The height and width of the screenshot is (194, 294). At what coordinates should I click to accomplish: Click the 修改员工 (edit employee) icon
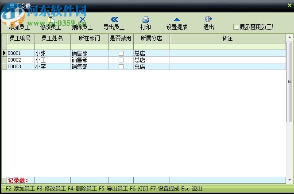click(x=51, y=19)
